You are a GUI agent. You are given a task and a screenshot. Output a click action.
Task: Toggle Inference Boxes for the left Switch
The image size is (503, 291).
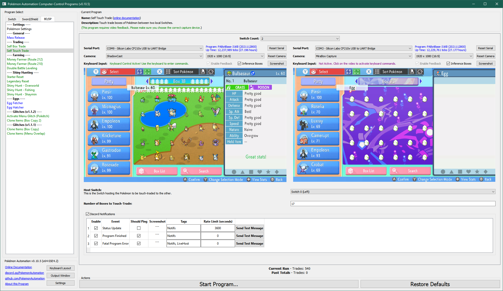[239, 64]
